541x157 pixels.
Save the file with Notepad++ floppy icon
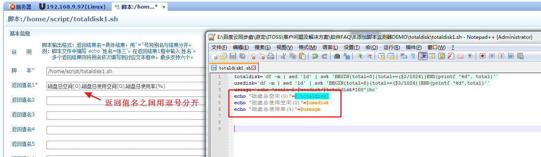click(x=233, y=56)
